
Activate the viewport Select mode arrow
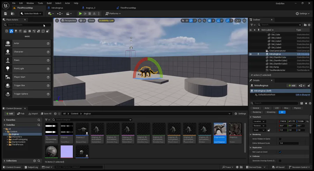(183, 21)
